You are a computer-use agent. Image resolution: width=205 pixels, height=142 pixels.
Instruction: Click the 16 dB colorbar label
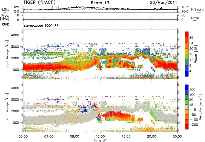(x=191, y=54)
